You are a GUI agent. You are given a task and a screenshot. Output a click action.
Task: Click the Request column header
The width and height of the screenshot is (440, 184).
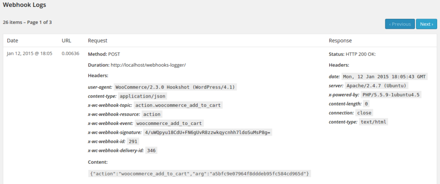coord(98,41)
